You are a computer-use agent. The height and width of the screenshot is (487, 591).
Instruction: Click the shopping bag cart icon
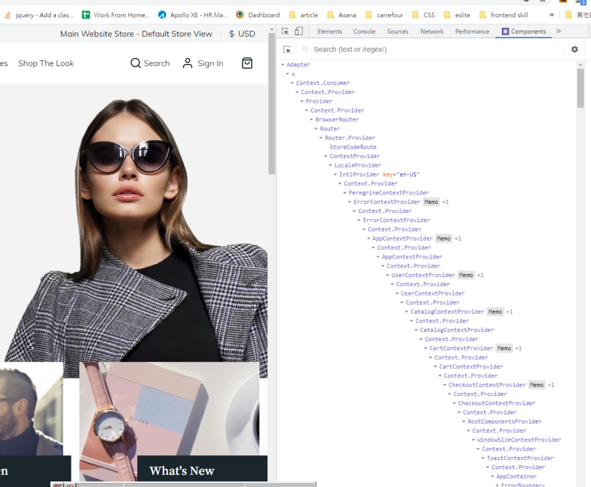coord(247,63)
